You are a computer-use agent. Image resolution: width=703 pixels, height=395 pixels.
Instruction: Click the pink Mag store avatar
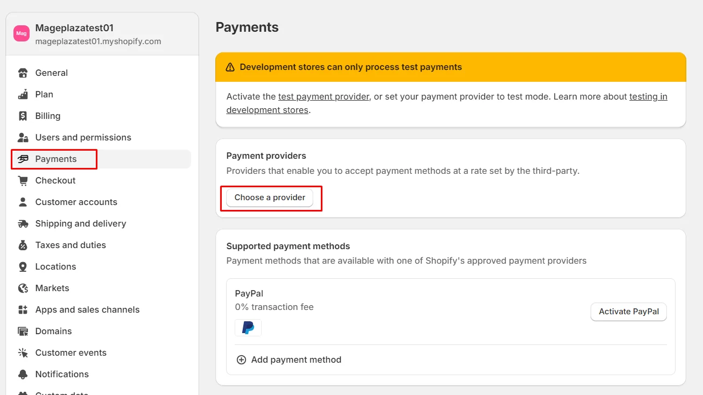coord(21,33)
